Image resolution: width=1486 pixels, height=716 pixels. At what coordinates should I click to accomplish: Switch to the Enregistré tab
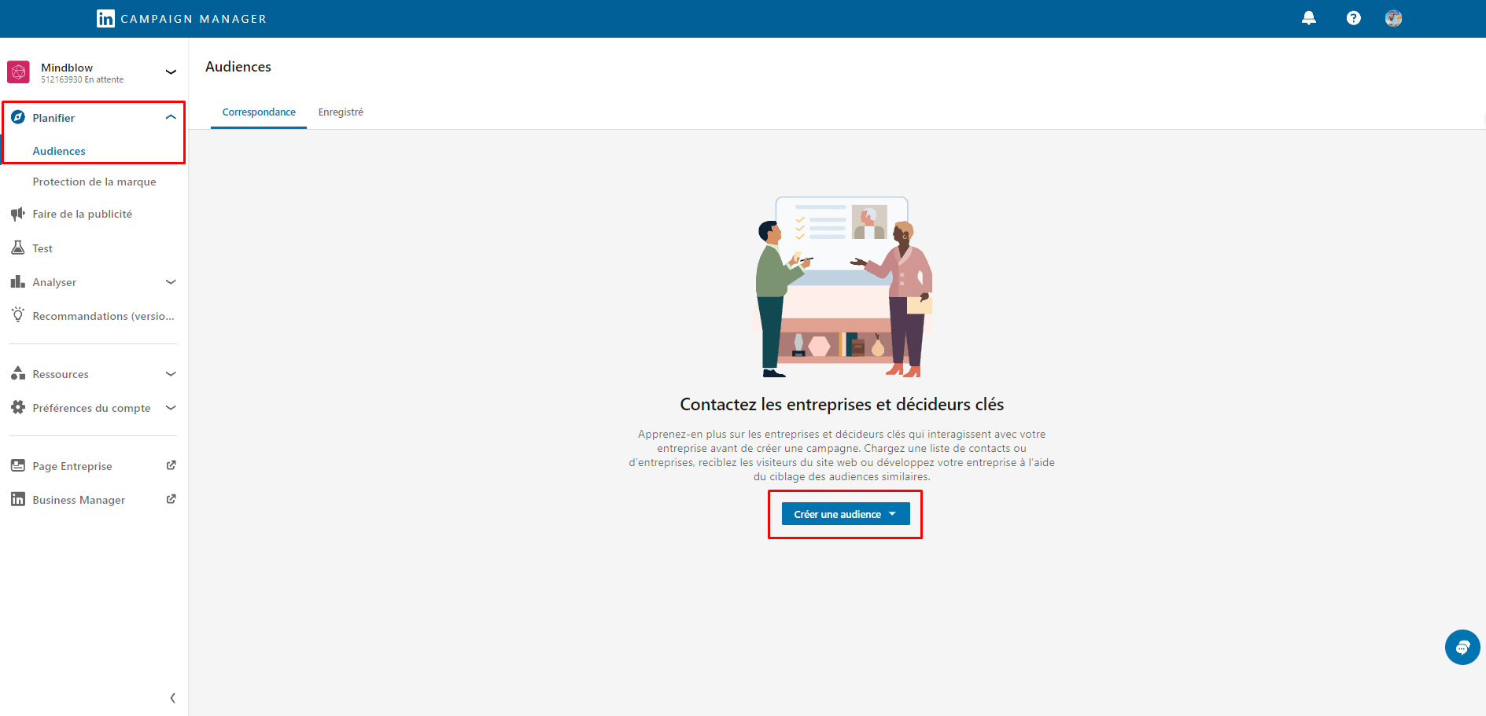pyautogui.click(x=341, y=112)
